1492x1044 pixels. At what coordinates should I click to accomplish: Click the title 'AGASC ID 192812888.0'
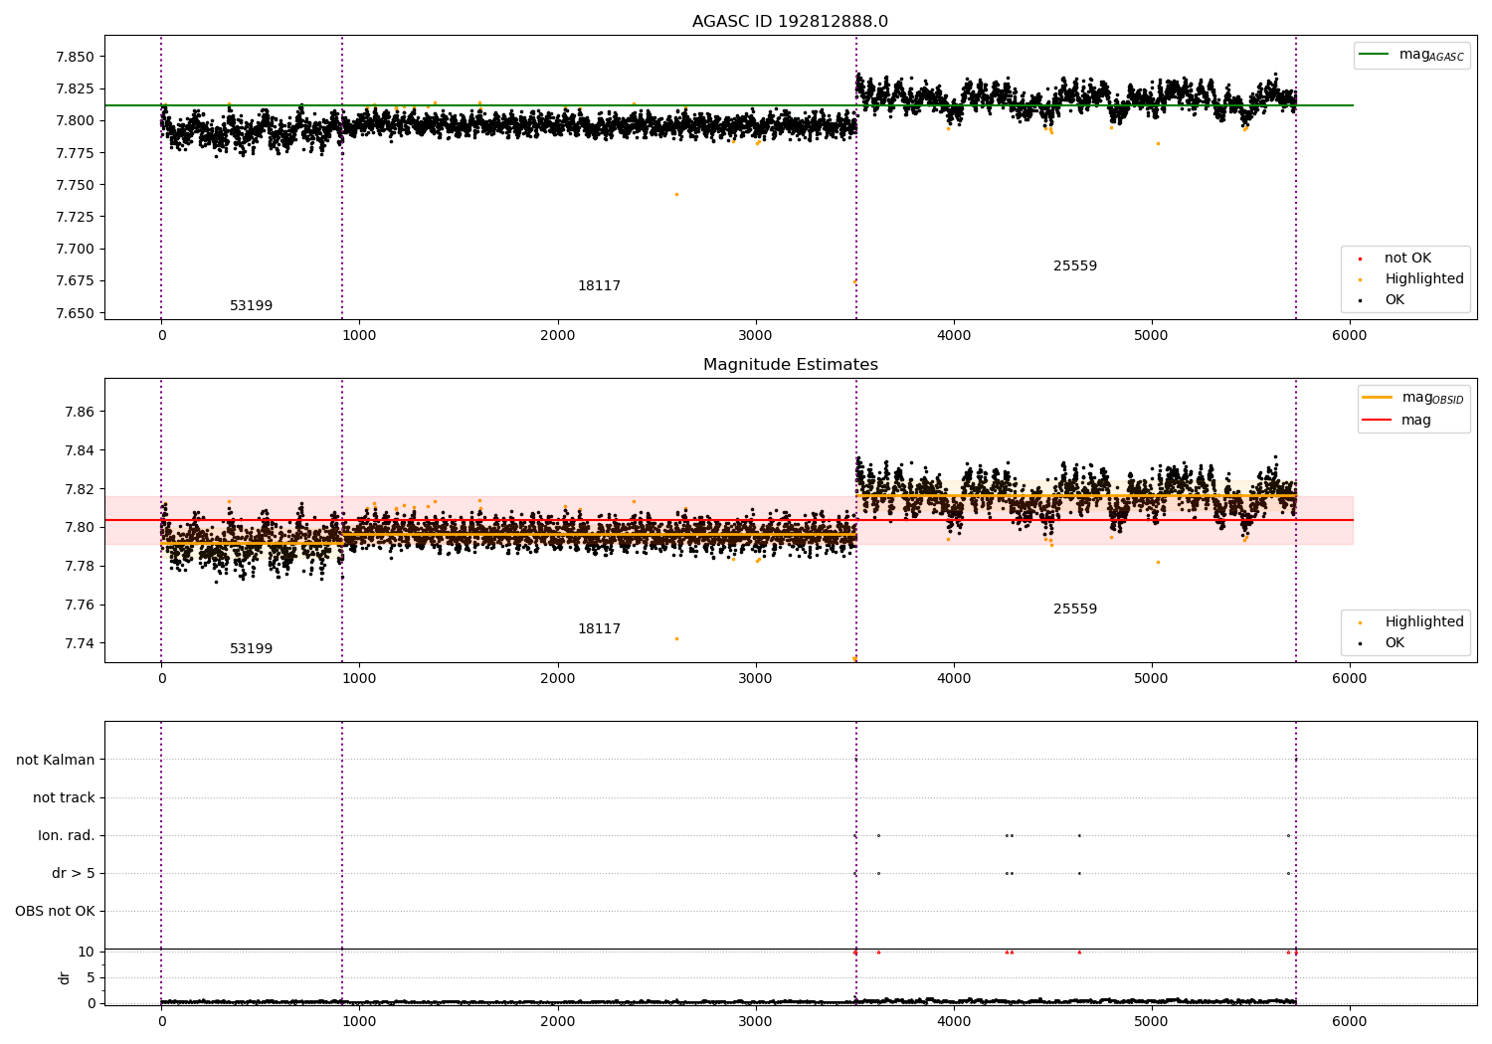pyautogui.click(x=790, y=22)
